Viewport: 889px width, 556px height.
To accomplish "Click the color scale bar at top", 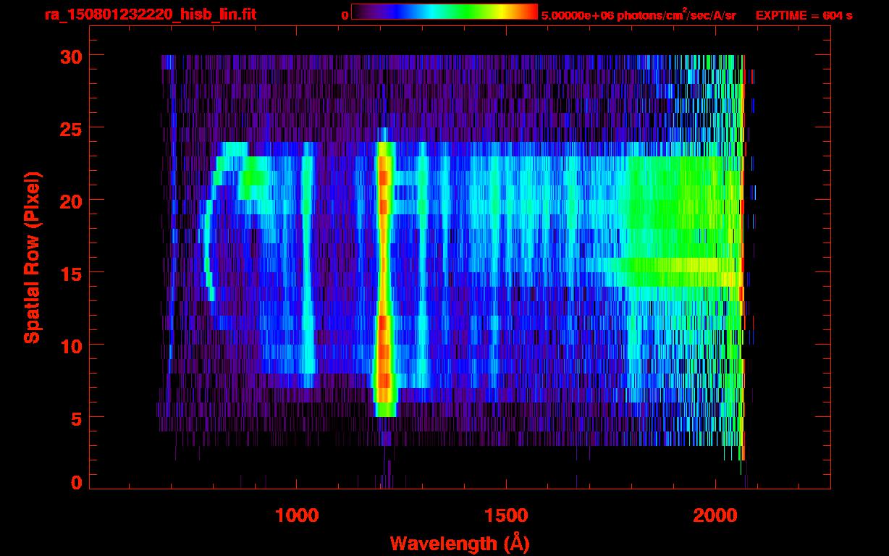I will click(x=444, y=12).
